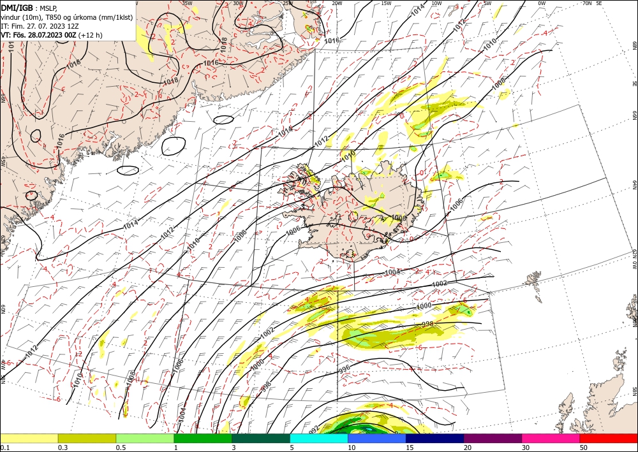Select the 'VT: Fös. 28.07.2023 00Z' valid time

click(38, 35)
